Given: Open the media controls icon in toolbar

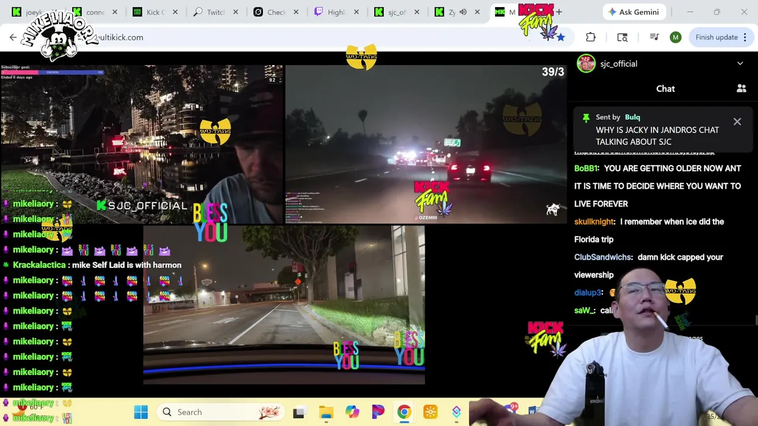Looking at the screenshot, I should pyautogui.click(x=654, y=37).
